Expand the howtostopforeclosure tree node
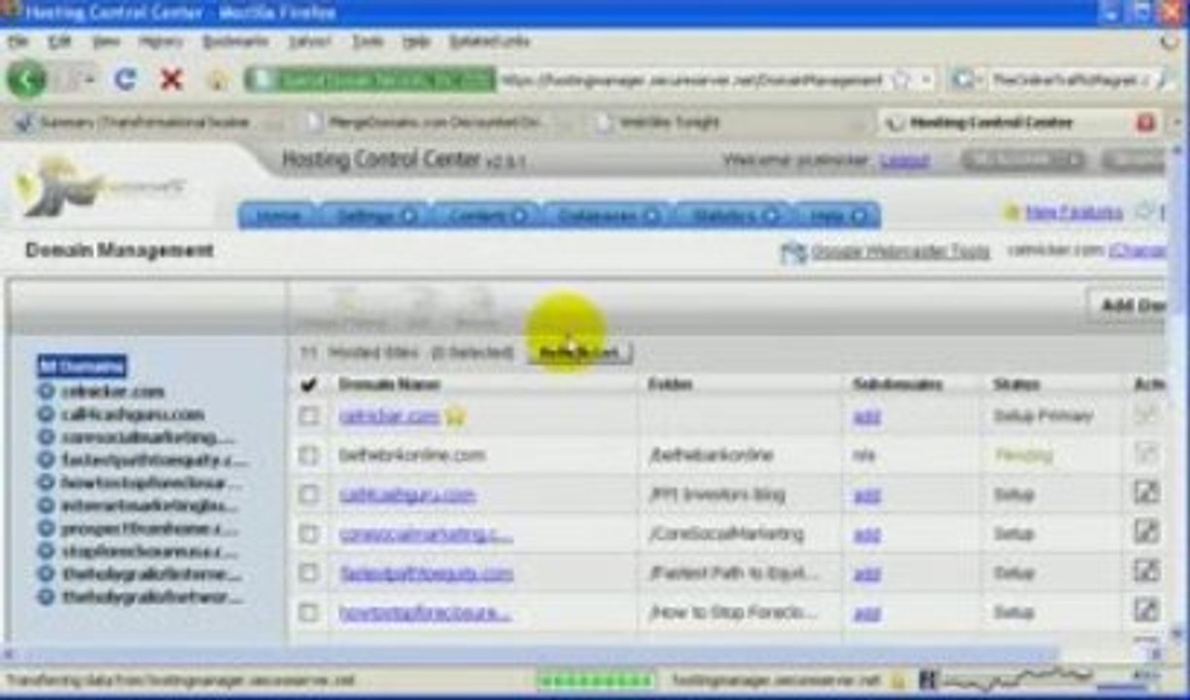The image size is (1190, 700). (46, 482)
